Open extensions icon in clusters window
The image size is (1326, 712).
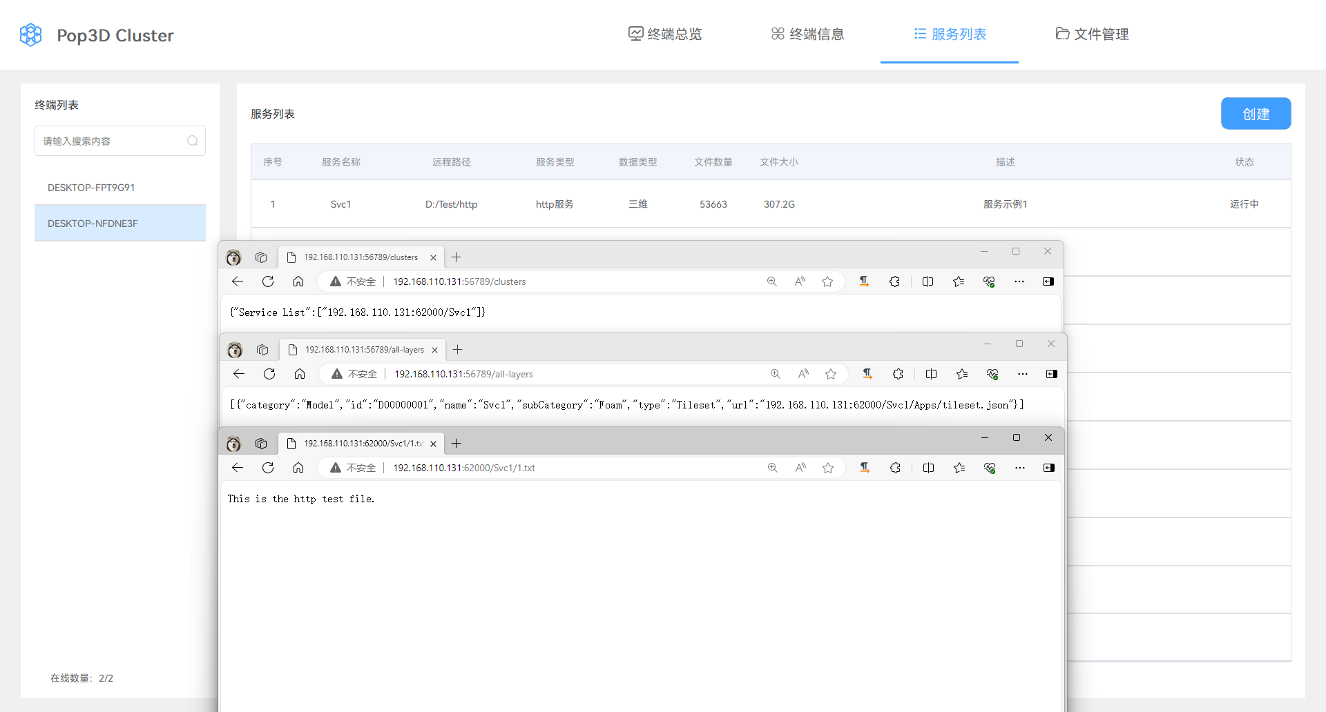[x=894, y=281]
